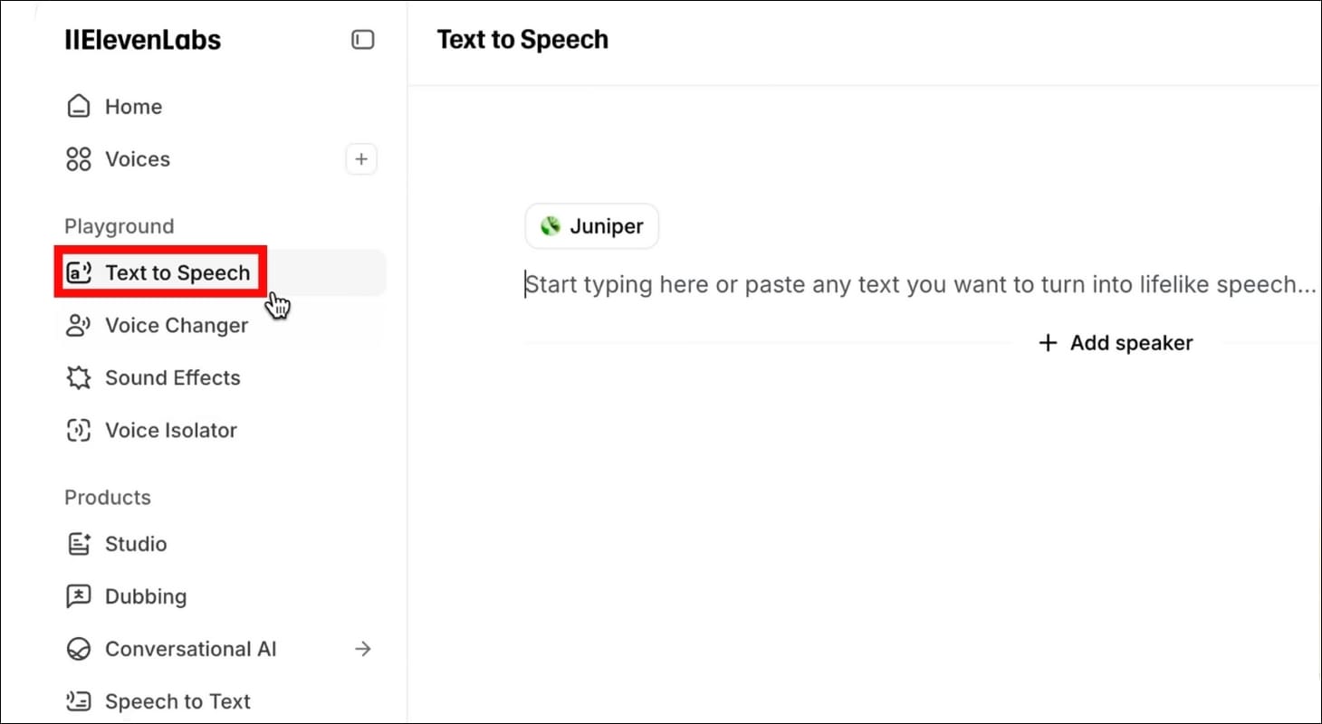
Task: Click the Dubbing icon
Action: click(80, 595)
